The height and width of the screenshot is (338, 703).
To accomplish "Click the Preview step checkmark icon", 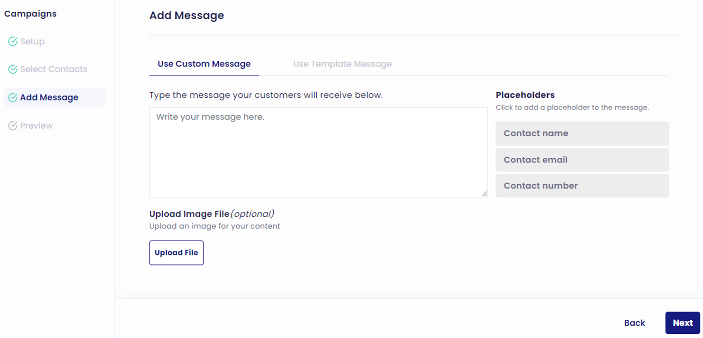I will (x=13, y=125).
